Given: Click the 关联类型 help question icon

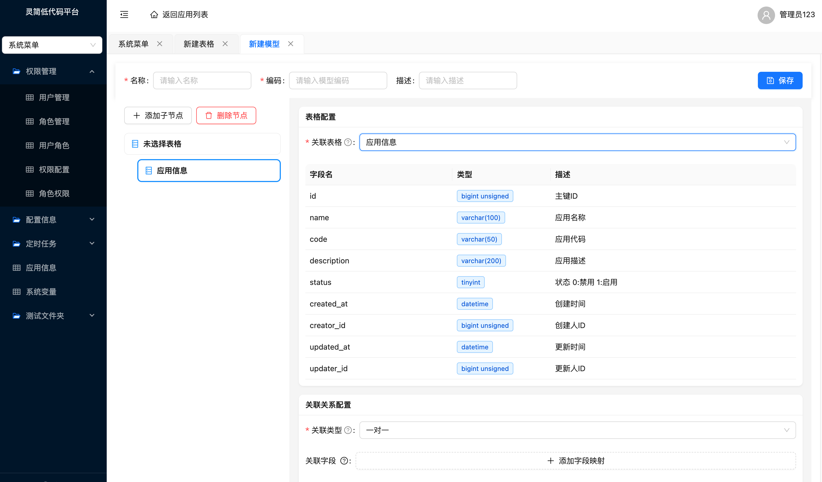Looking at the screenshot, I should (x=348, y=430).
